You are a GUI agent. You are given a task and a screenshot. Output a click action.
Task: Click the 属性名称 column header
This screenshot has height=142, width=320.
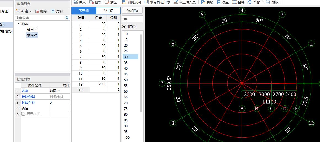(x=35, y=85)
